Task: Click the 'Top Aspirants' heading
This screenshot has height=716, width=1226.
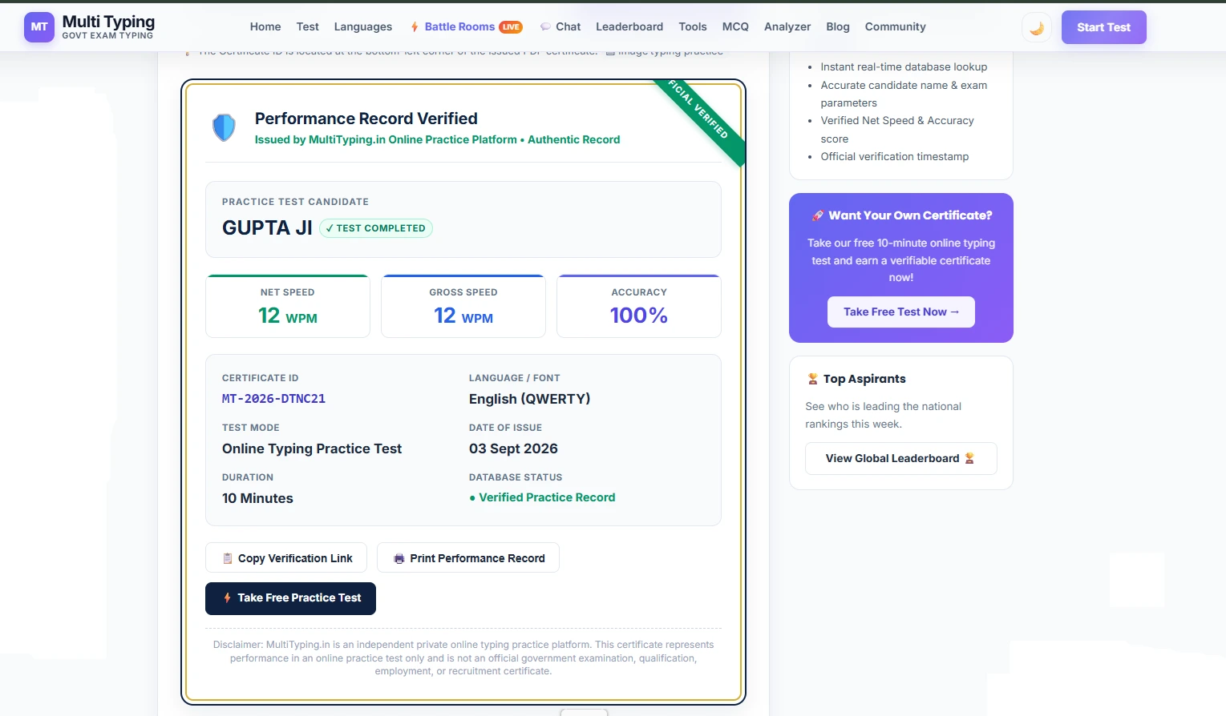Action: 864,379
